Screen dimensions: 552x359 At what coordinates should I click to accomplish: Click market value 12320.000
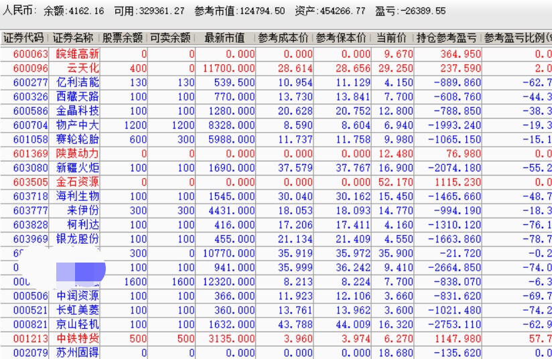pyautogui.click(x=229, y=281)
